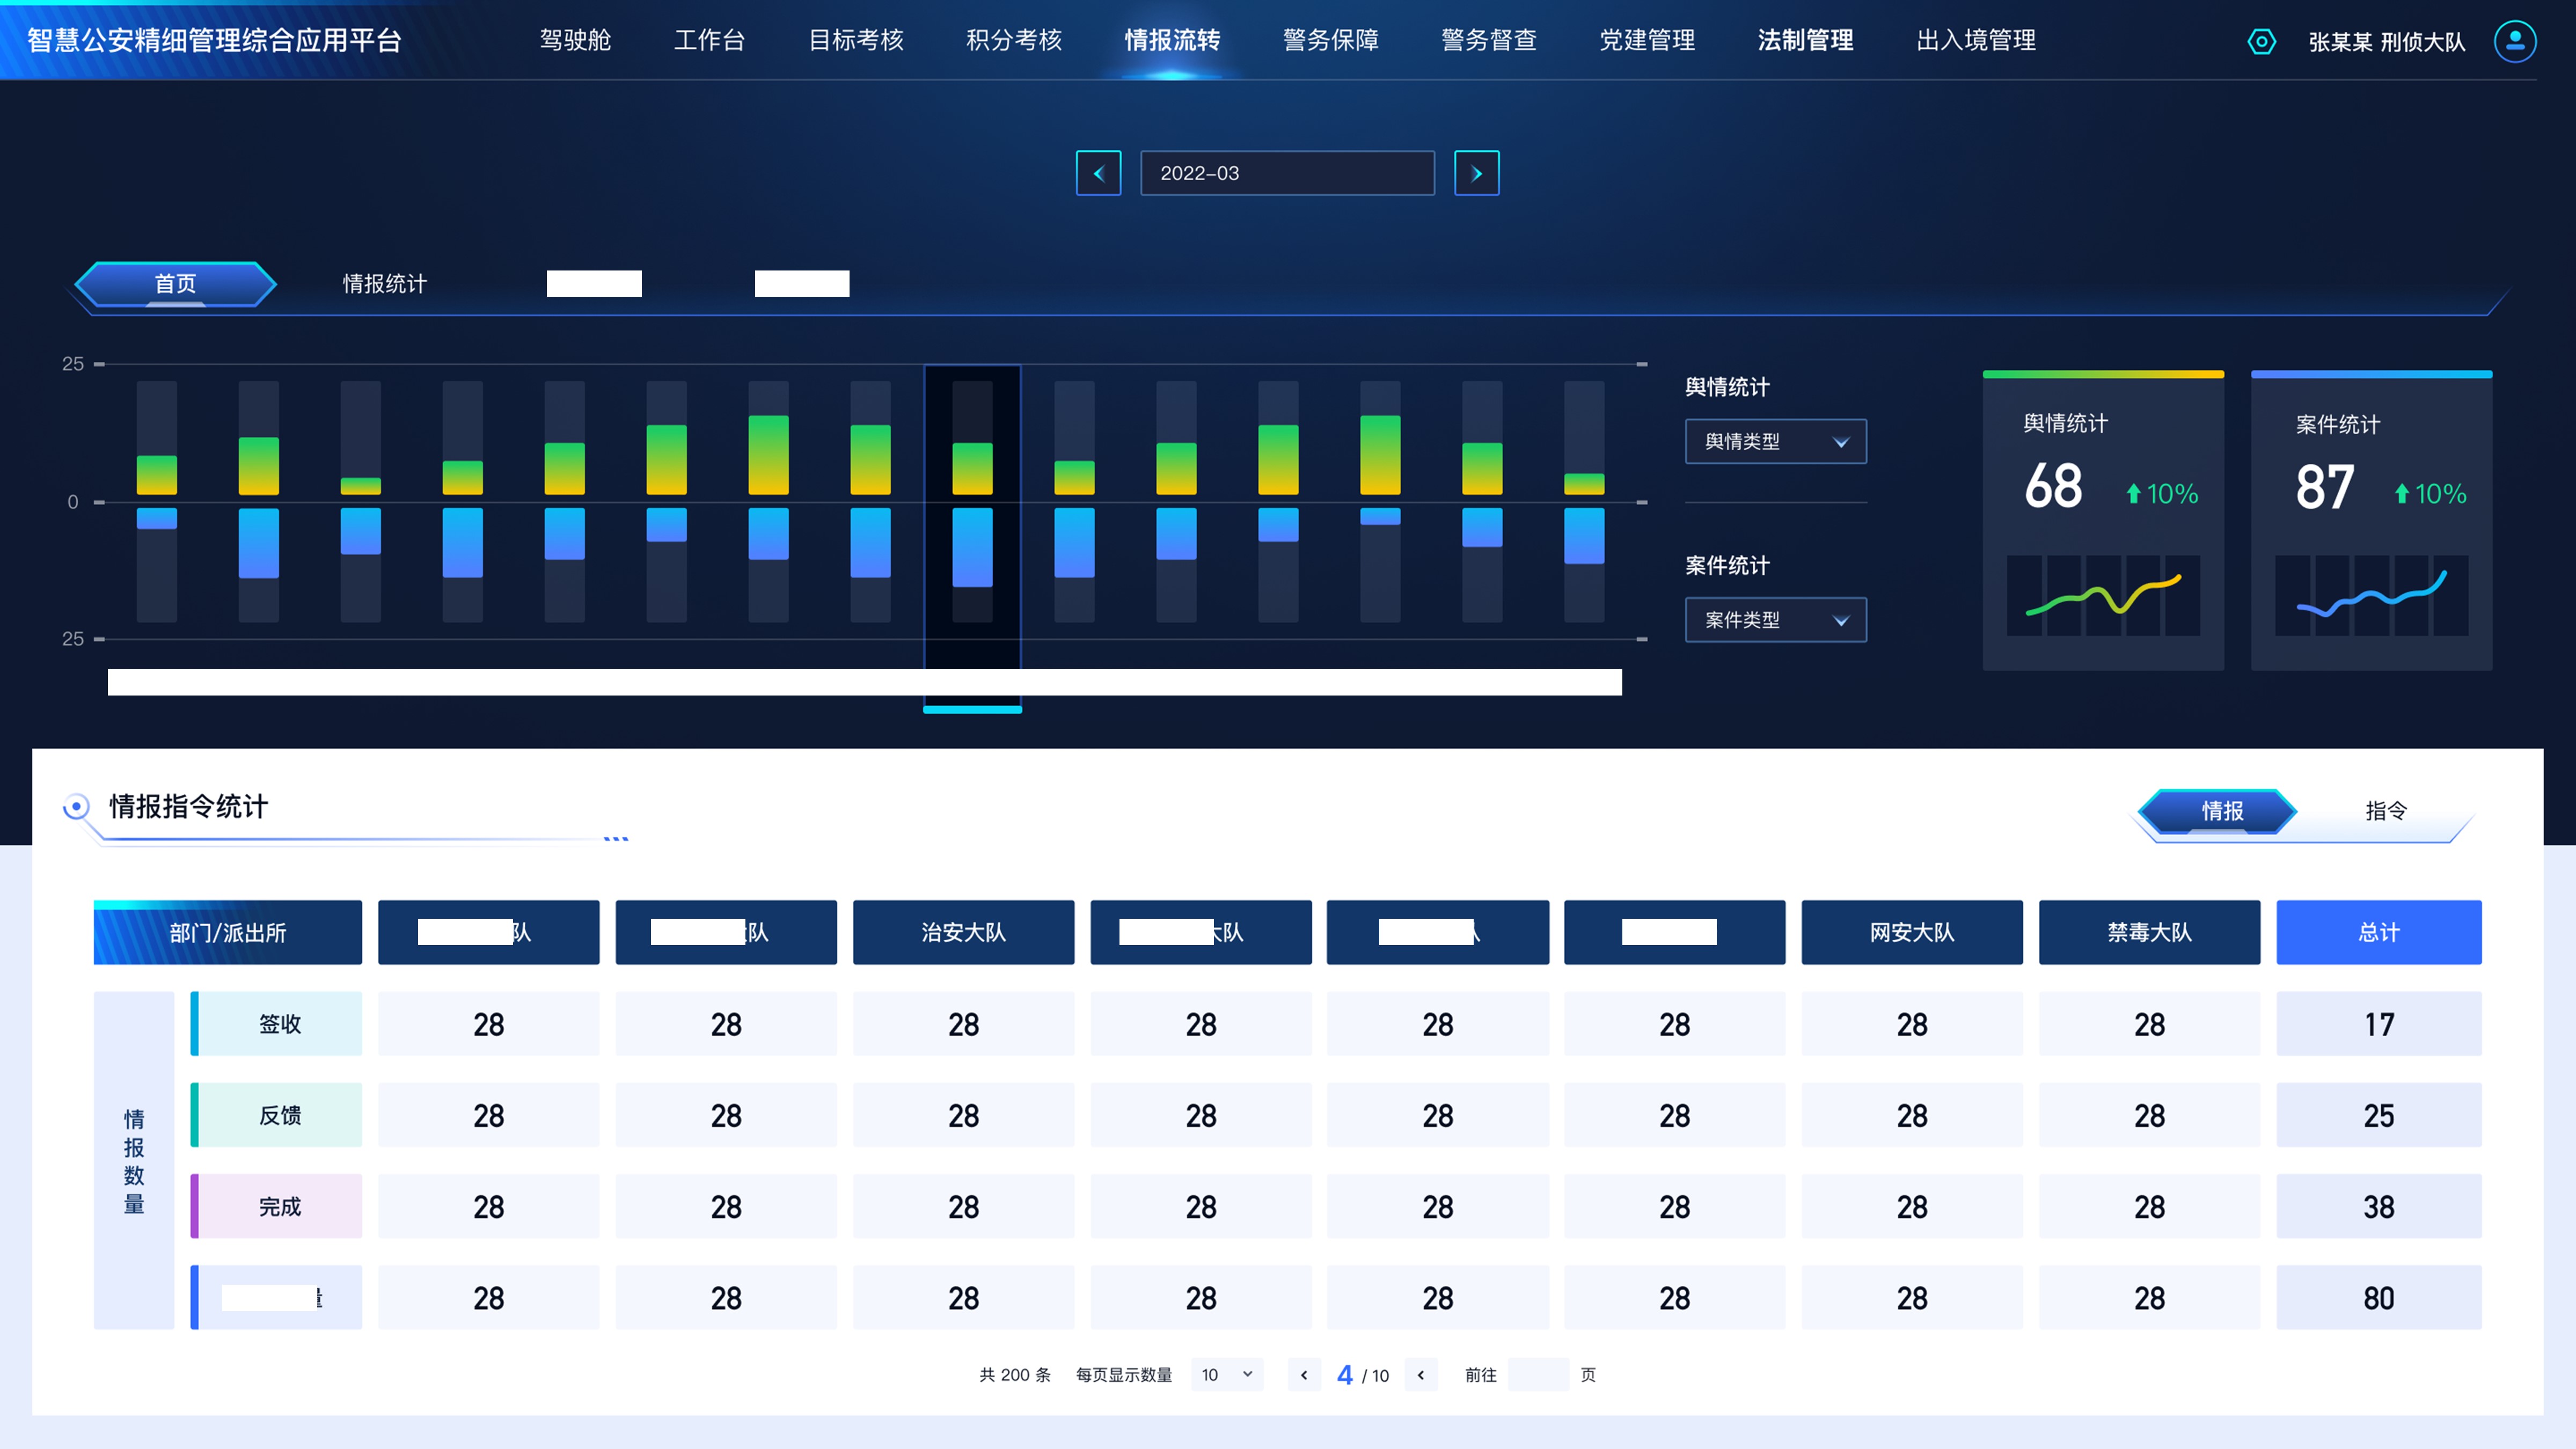The width and height of the screenshot is (2576, 1449).
Task: Switch table view back to 情报
Action: coord(2221,812)
